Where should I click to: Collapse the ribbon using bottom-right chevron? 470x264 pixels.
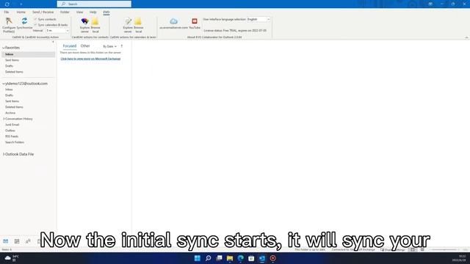click(466, 37)
